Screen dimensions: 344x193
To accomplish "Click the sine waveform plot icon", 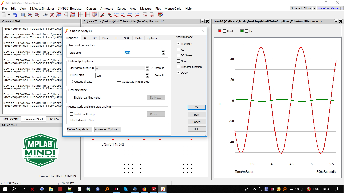I will pos(145,15).
